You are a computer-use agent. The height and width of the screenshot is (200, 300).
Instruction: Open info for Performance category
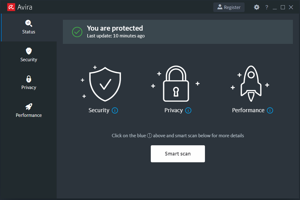point(270,110)
